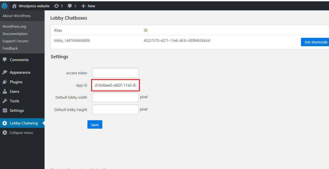
Task: Click ID 45237c70-4271-11e6-ab3c-d9f84639a3a1
Action: tap(177, 41)
